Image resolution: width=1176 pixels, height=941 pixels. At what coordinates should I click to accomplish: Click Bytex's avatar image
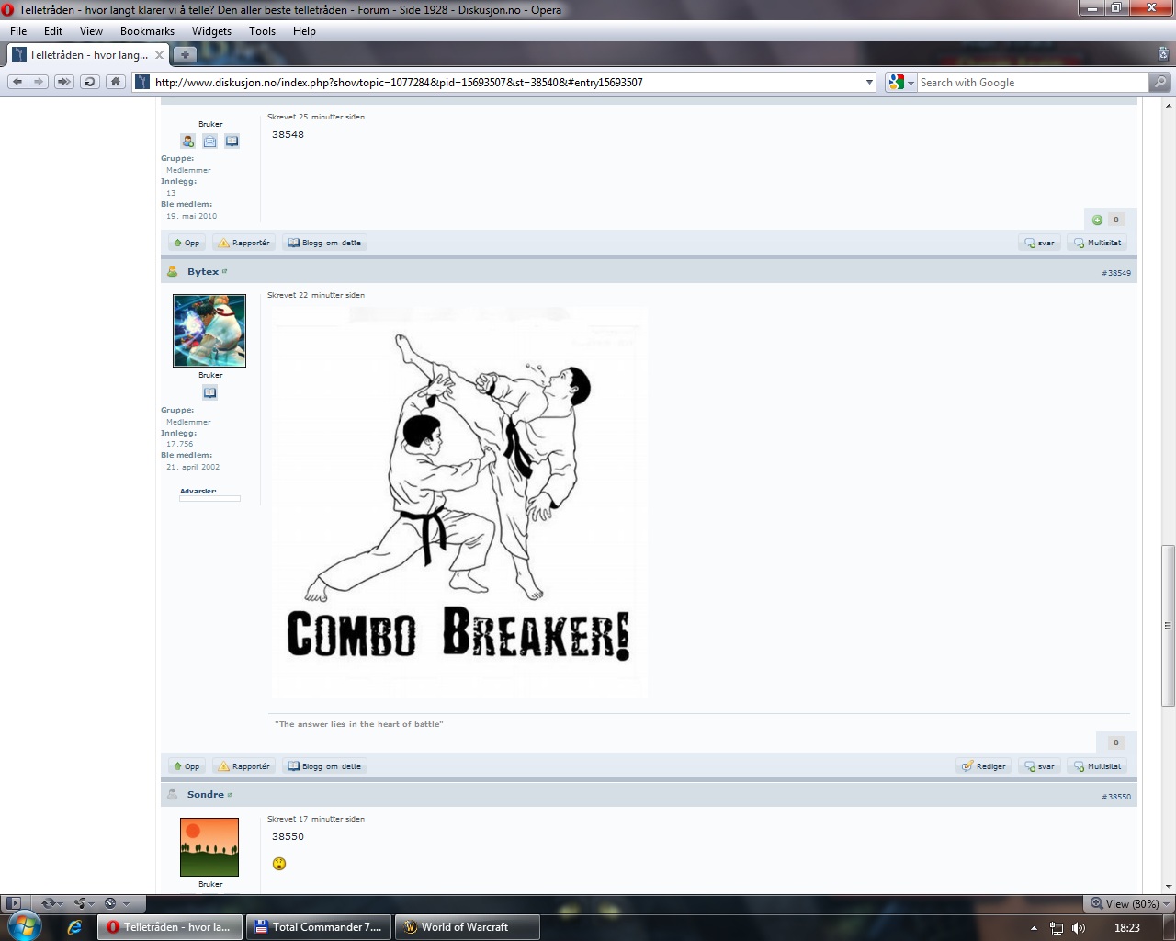pyautogui.click(x=209, y=331)
